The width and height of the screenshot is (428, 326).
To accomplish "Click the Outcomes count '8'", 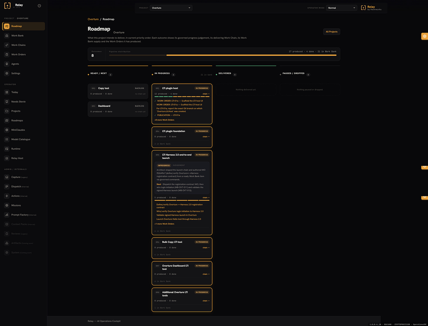I will point(93,56).
